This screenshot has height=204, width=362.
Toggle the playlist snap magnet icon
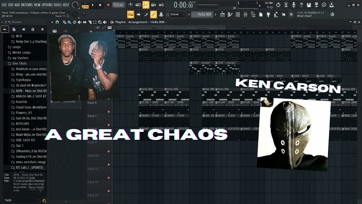tap(57, 22)
